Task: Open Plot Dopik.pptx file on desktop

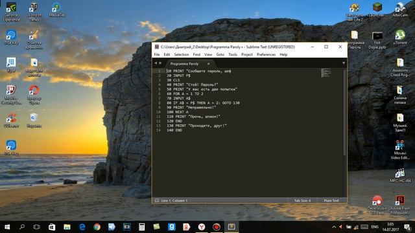Action: click(377, 40)
